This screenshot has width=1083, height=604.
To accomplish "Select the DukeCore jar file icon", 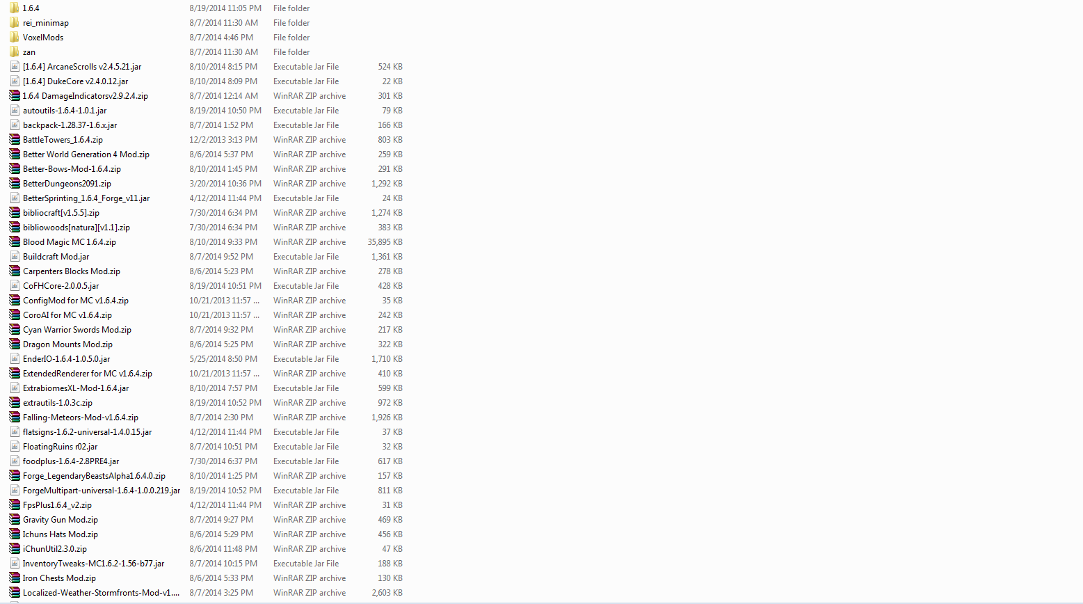I will point(14,81).
